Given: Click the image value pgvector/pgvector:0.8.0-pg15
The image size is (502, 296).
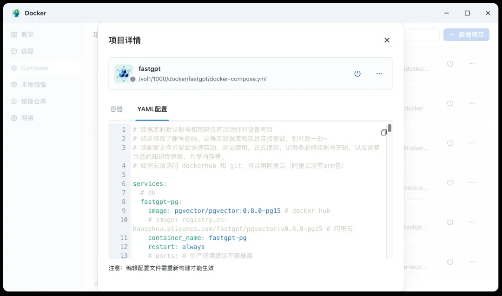Looking at the screenshot, I should (227, 211).
